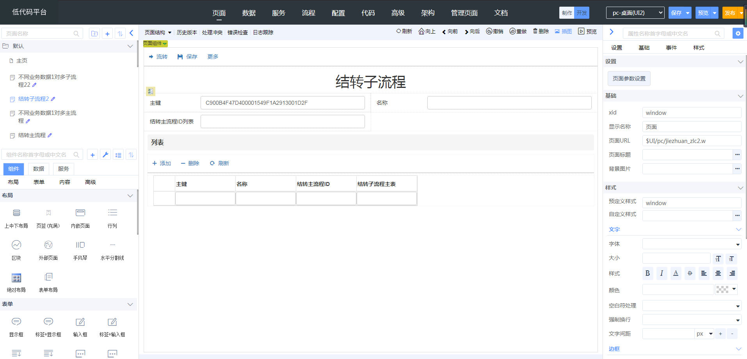
Task: Click the Bold text style icon
Action: pos(647,273)
